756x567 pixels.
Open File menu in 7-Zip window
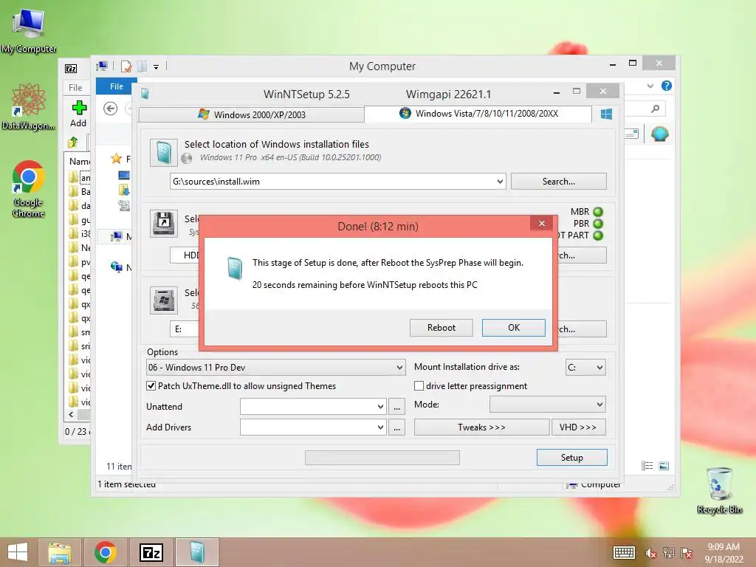click(75, 88)
